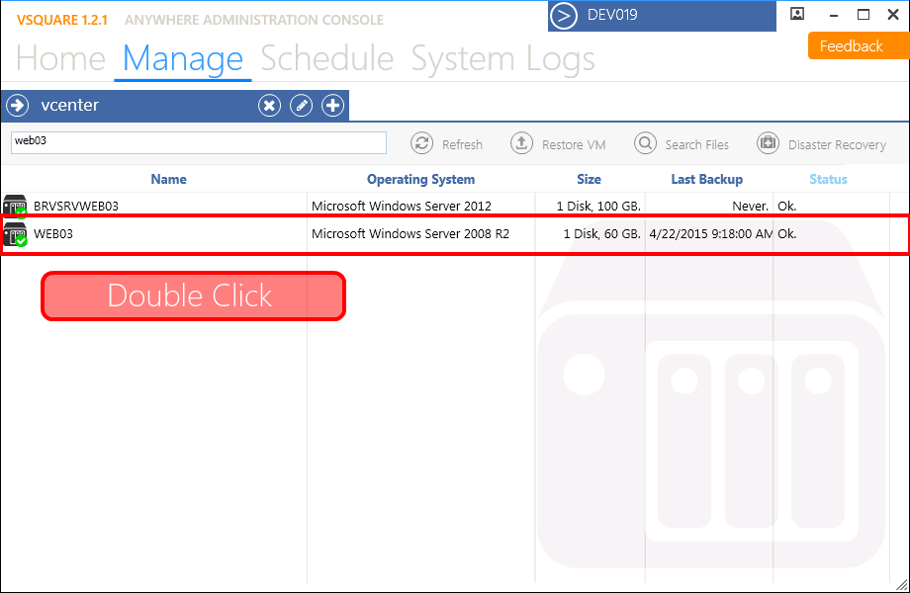The height and width of the screenshot is (593, 910).
Task: Click the Disaster Recovery kit icon
Action: (768, 143)
